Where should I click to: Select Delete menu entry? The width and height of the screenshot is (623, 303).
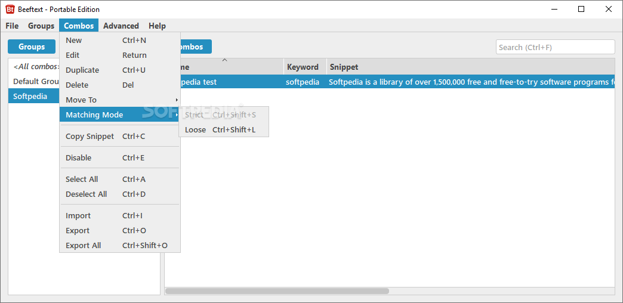click(120, 85)
